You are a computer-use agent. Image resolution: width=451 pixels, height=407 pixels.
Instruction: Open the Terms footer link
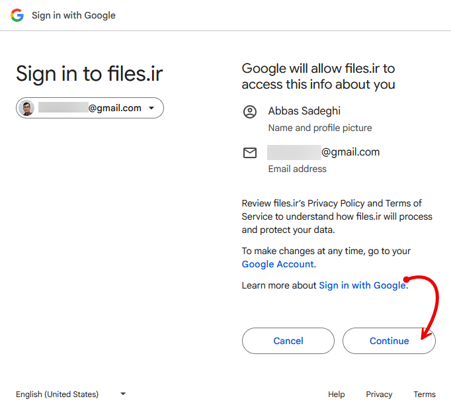coord(425,394)
